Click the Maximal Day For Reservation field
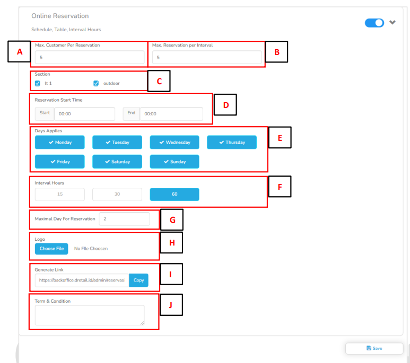 [x=124, y=219]
